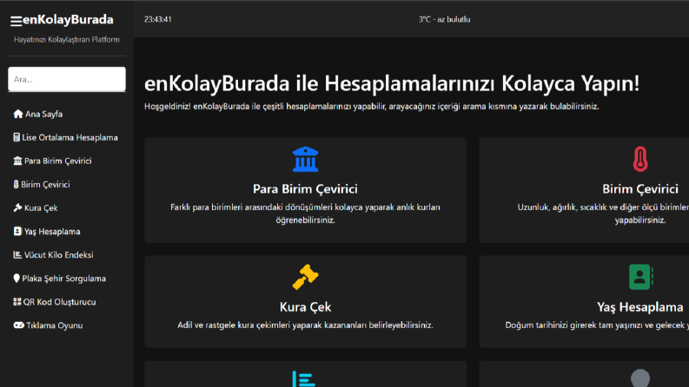The height and width of the screenshot is (387, 689).
Task: Click the location pin icon for Plaka Şehir
Action: pos(17,279)
